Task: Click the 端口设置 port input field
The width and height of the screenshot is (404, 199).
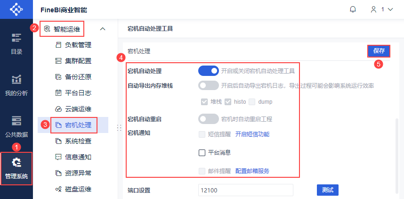Action: pyautogui.click(x=245, y=190)
